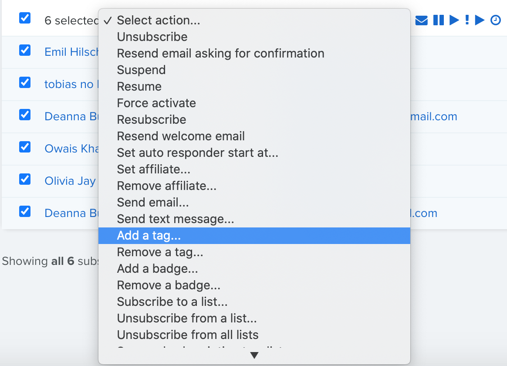Click the play icon next to pause icon
The height and width of the screenshot is (366, 507).
click(x=454, y=20)
